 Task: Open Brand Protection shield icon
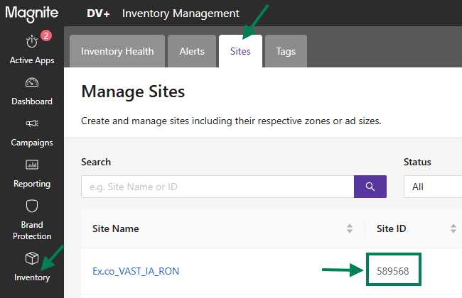click(x=32, y=206)
